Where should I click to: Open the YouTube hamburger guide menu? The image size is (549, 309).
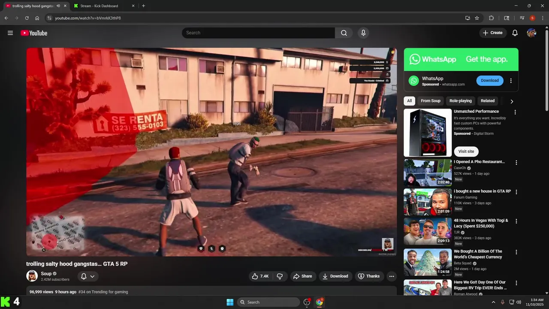pos(10,33)
